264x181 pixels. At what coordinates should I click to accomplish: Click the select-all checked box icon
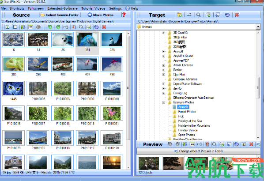tap(8, 27)
